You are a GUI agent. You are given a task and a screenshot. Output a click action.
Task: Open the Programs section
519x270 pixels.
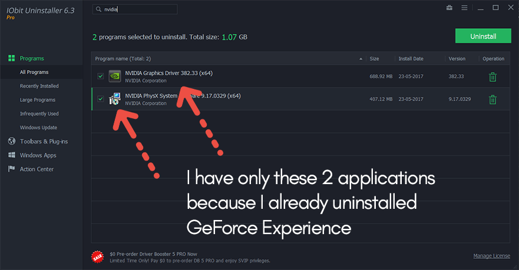[x=32, y=58]
